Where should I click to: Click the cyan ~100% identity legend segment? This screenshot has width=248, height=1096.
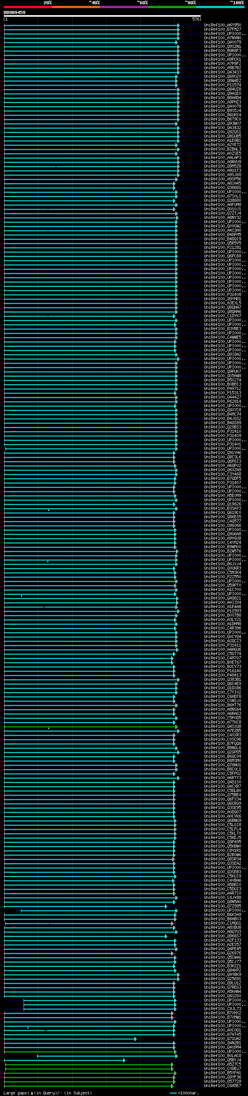pyautogui.click(x=220, y=7)
